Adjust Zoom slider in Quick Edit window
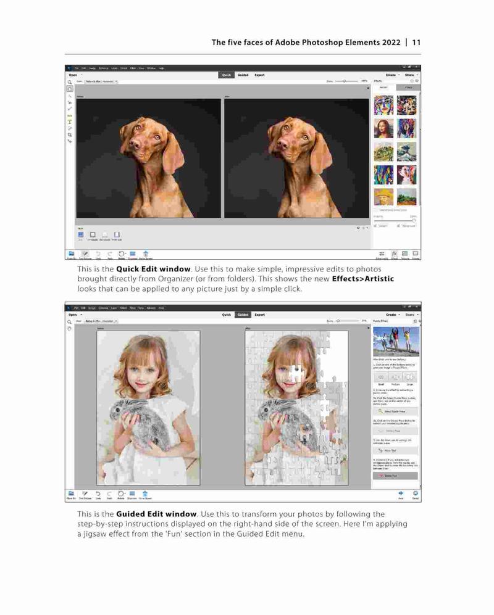Image resolution: width=494 pixels, height=615 pixels. point(346,81)
